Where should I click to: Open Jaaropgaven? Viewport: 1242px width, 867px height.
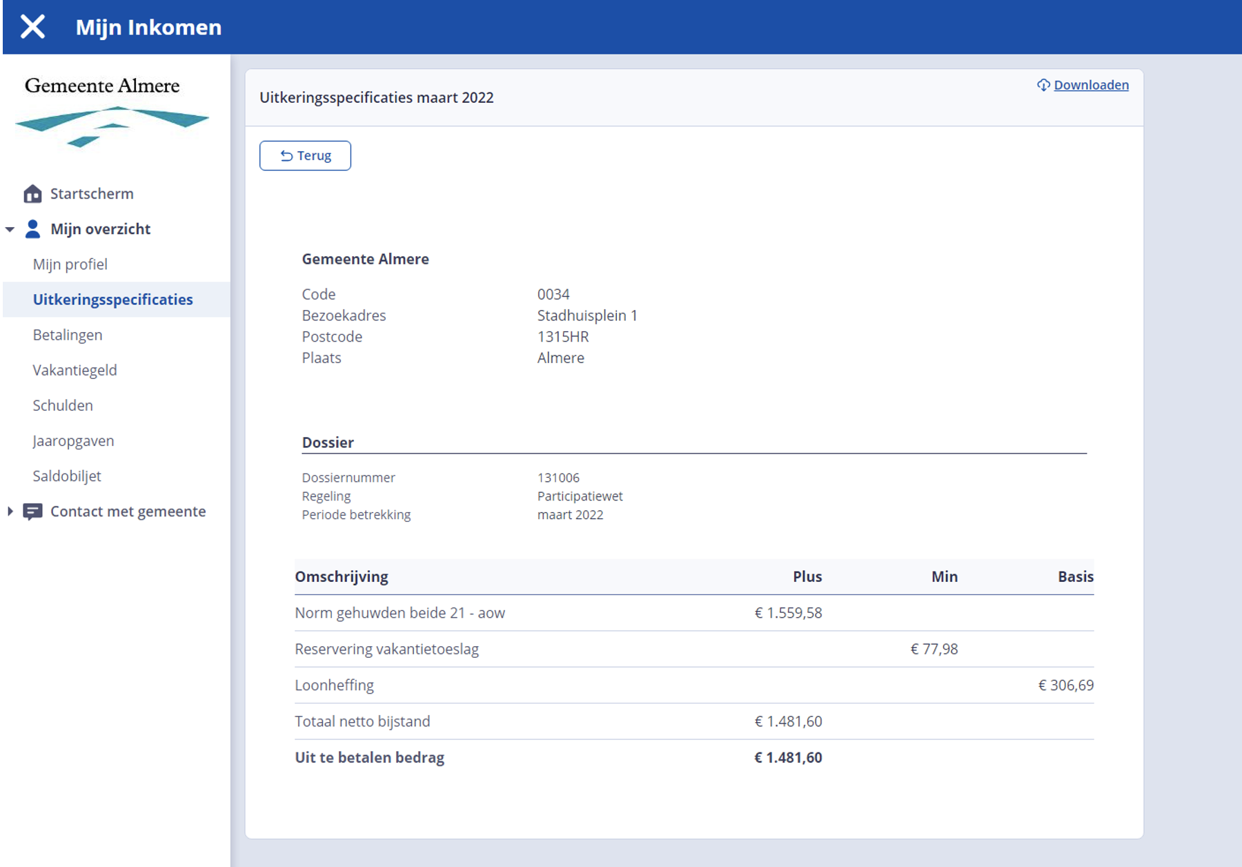point(73,440)
